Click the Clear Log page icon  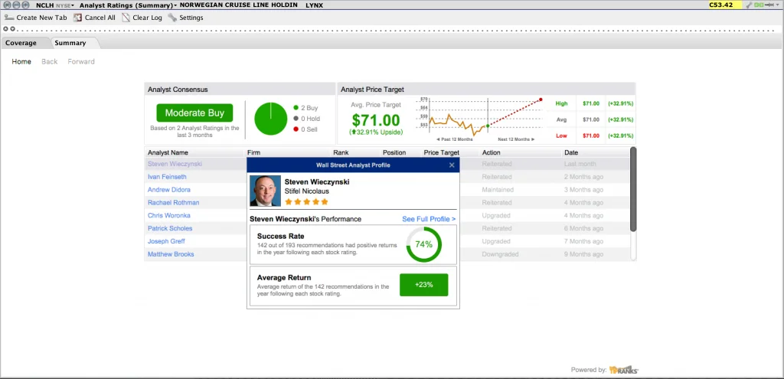pos(126,18)
